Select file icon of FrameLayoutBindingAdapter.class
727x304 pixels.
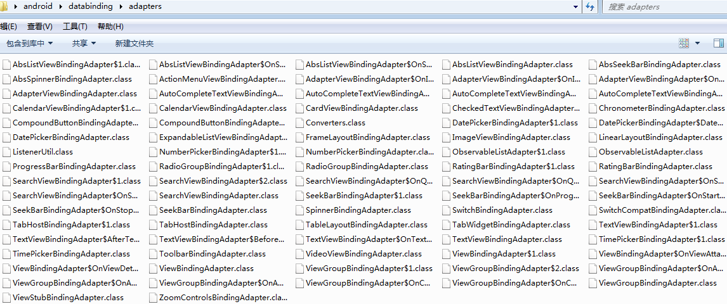(299, 137)
